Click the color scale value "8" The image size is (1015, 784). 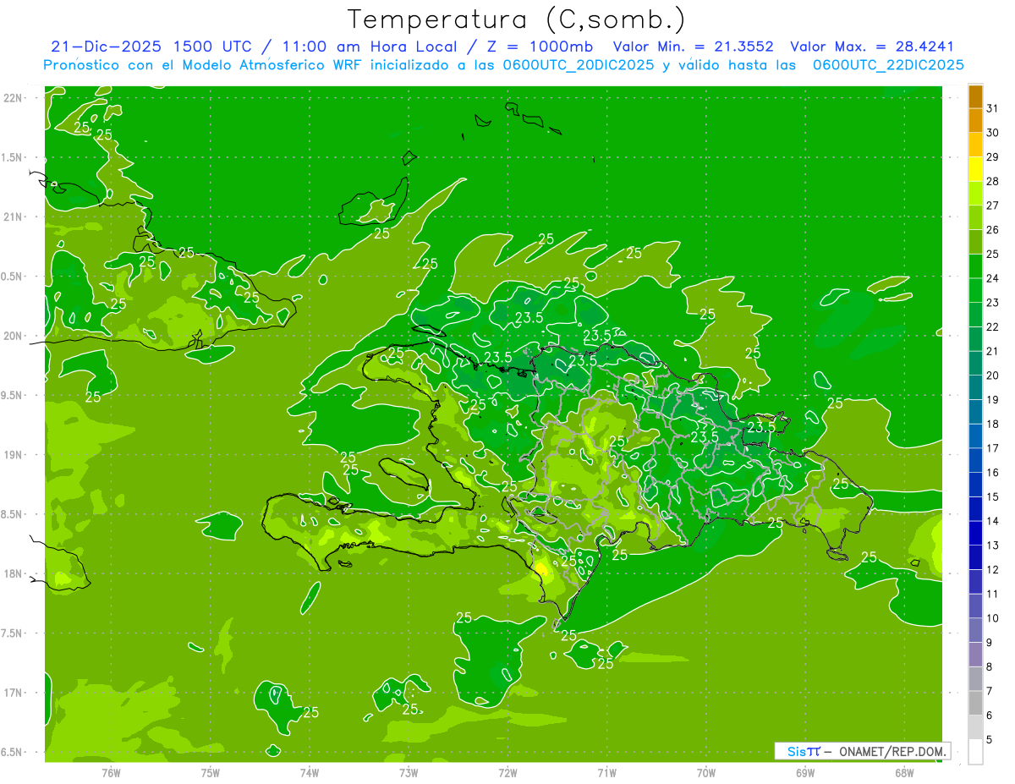pyautogui.click(x=990, y=666)
